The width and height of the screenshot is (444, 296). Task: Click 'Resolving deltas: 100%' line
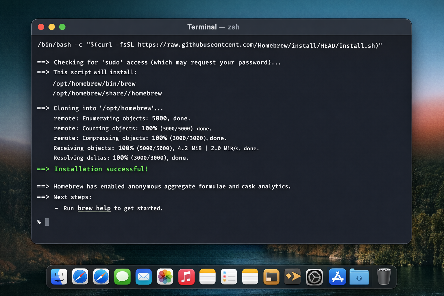pyautogui.click(x=121, y=158)
